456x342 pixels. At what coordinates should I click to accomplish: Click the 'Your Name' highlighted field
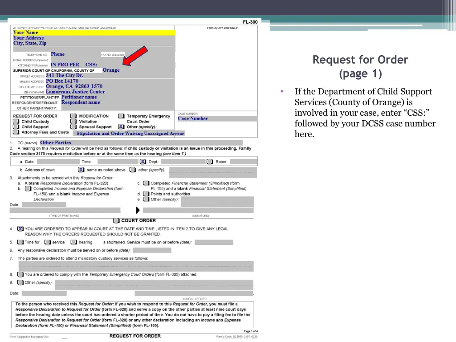pos(94,33)
